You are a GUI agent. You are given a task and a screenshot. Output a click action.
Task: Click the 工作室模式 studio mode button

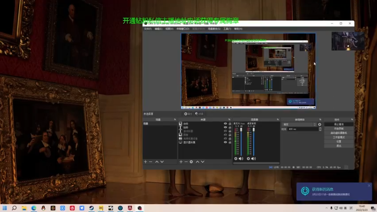coord(339,137)
